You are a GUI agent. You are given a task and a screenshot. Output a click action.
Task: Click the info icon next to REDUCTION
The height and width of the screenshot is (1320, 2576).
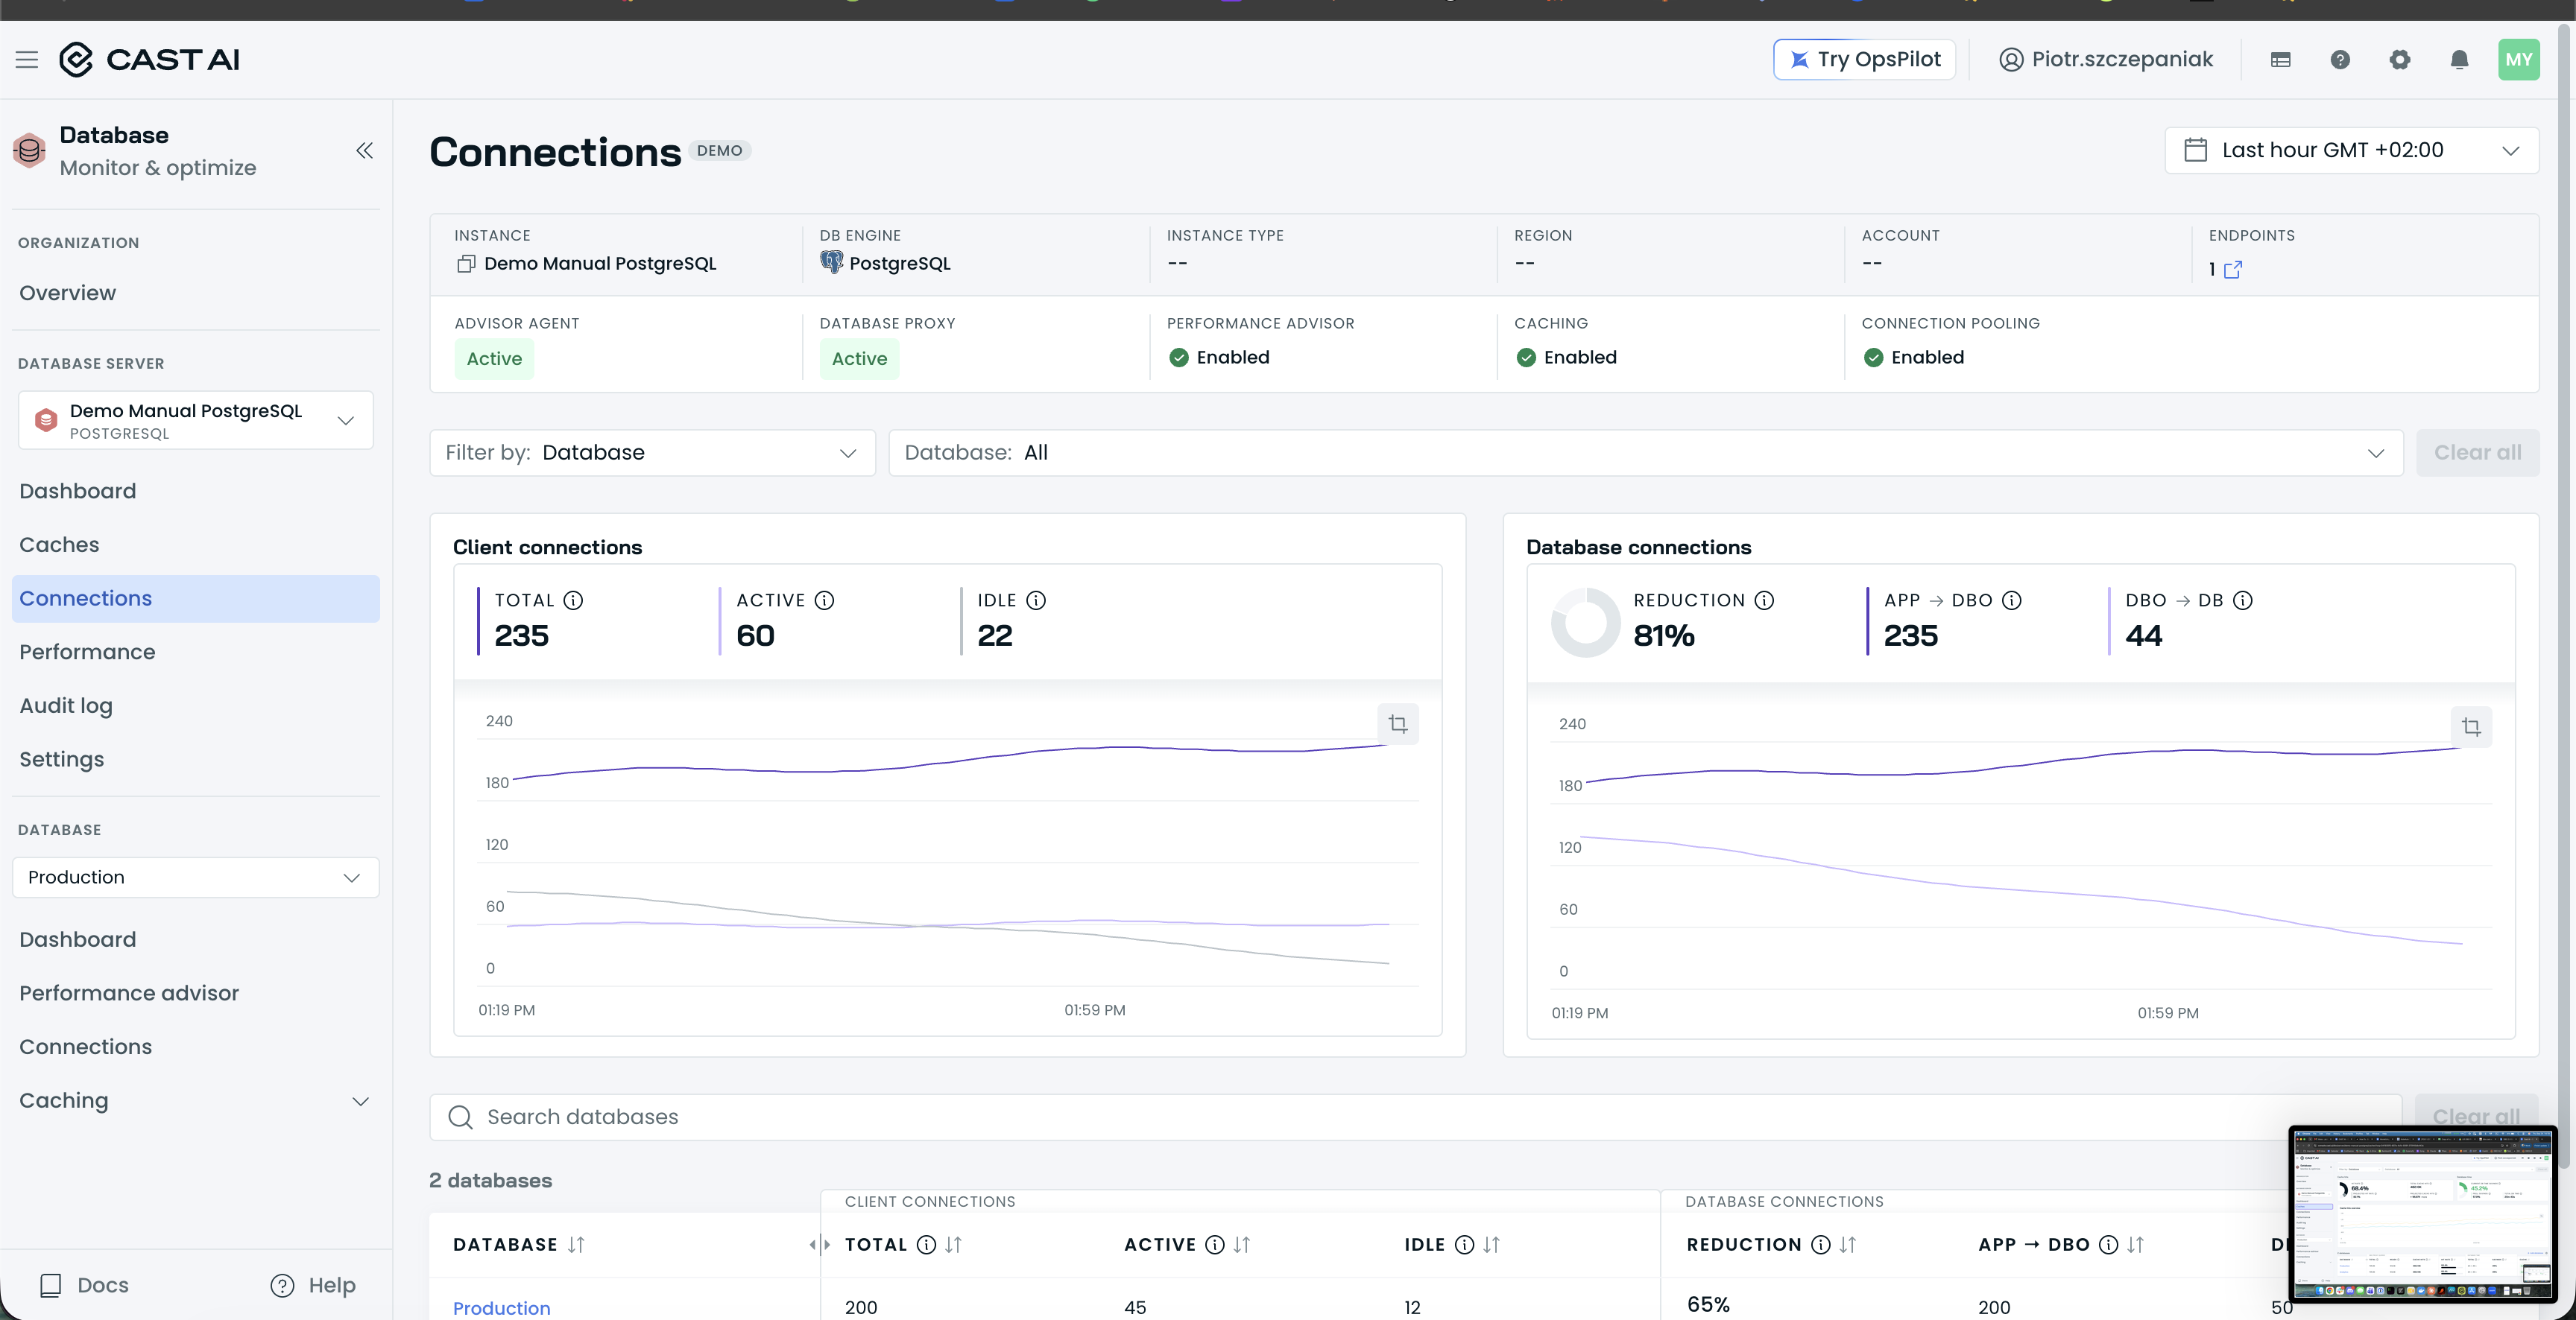point(1764,600)
